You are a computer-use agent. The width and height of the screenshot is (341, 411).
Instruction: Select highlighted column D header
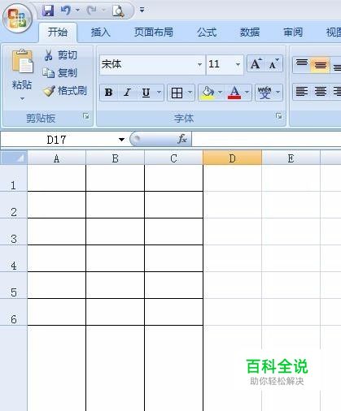click(232, 158)
